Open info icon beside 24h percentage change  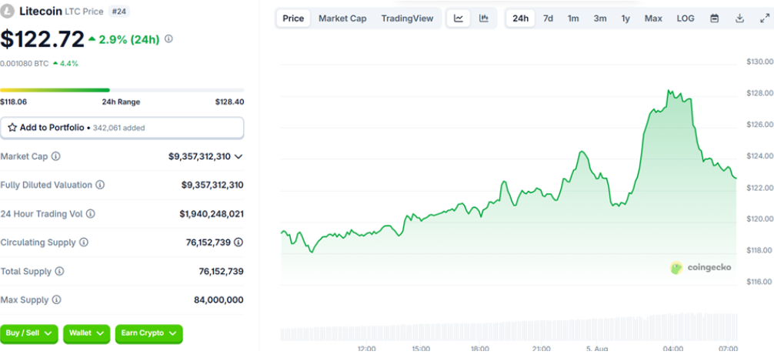[168, 39]
